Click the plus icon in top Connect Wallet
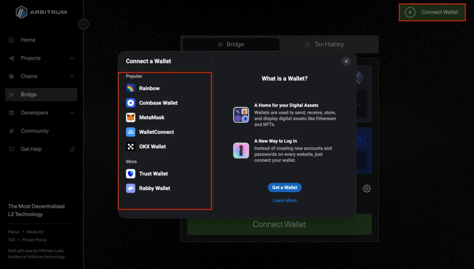 (410, 12)
